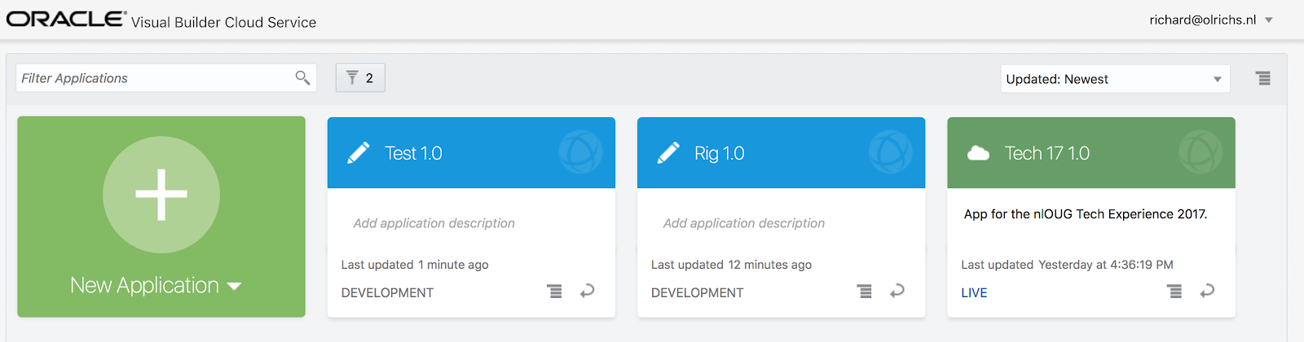Viewport: 1304px width, 342px height.
Task: Click the large plus circle for new application
Action: (x=161, y=195)
